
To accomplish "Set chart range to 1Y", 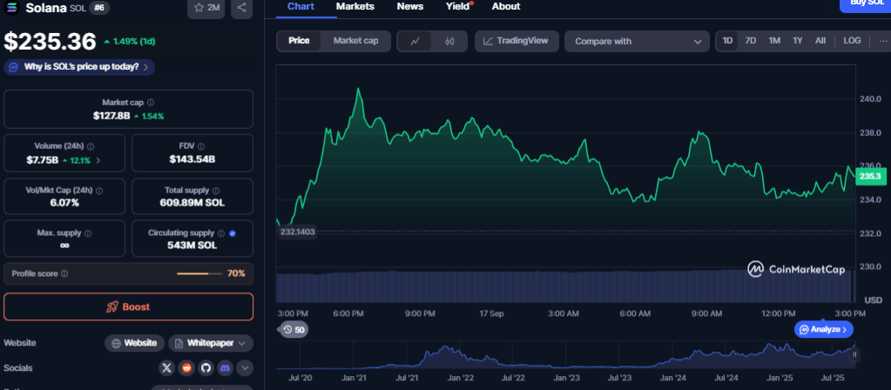I will click(x=797, y=41).
